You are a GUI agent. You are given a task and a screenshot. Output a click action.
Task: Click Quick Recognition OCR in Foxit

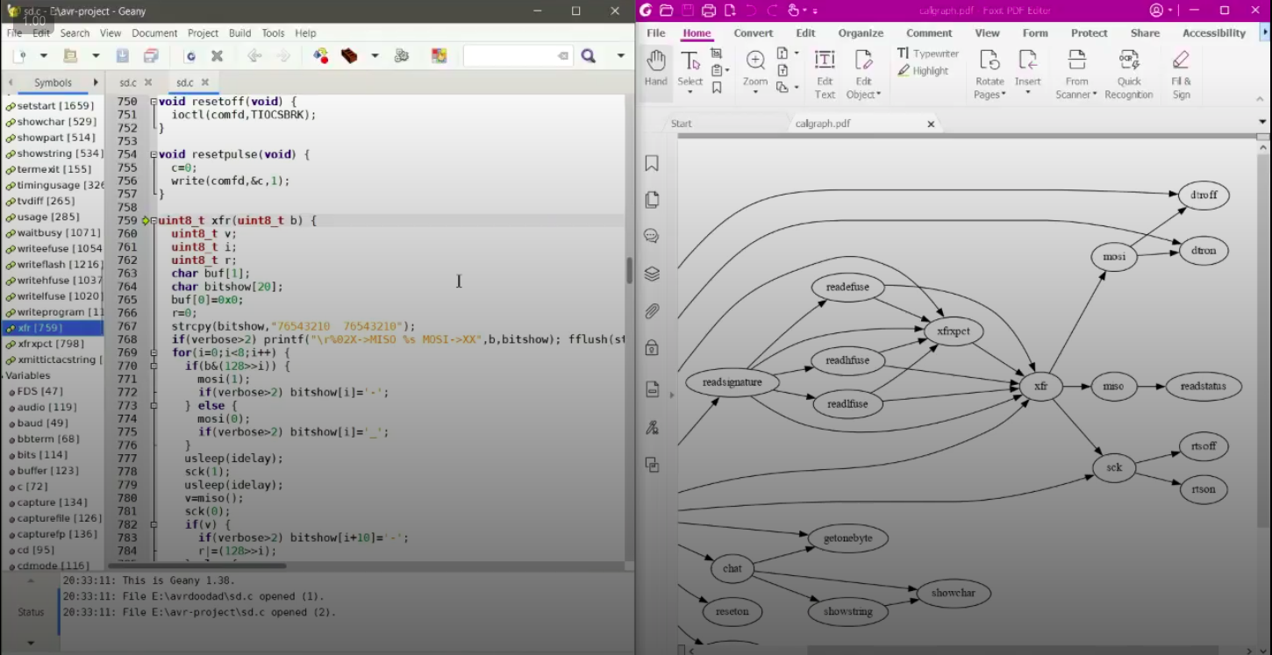[1128, 75]
